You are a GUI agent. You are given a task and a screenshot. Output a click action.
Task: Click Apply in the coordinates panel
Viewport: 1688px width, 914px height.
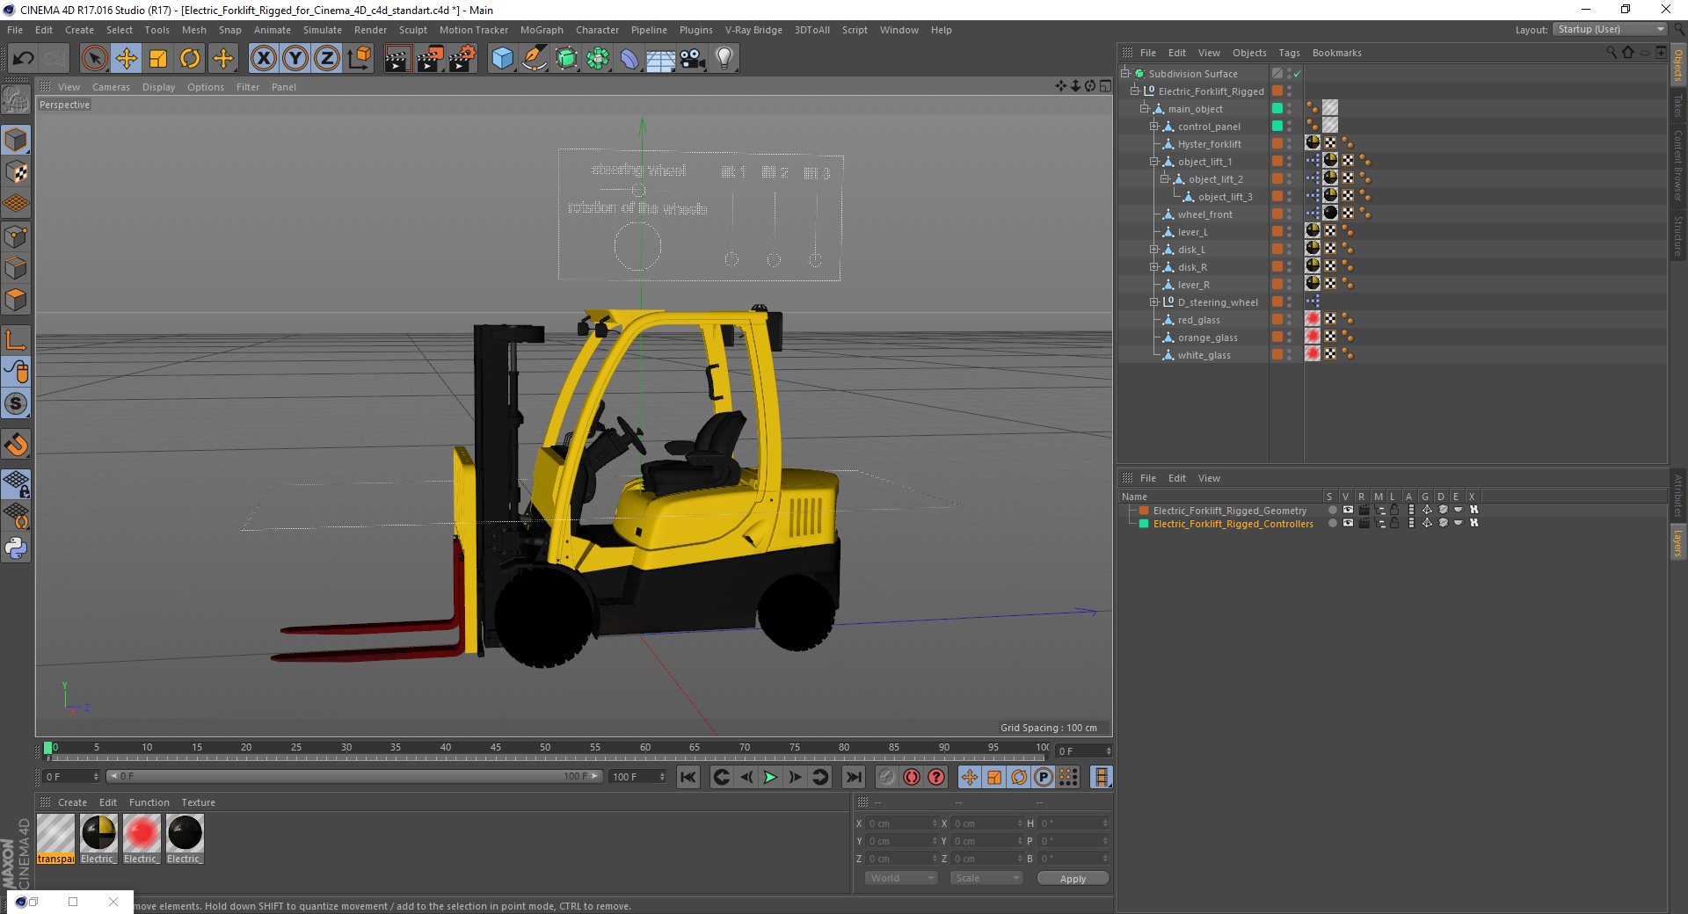pos(1073,878)
